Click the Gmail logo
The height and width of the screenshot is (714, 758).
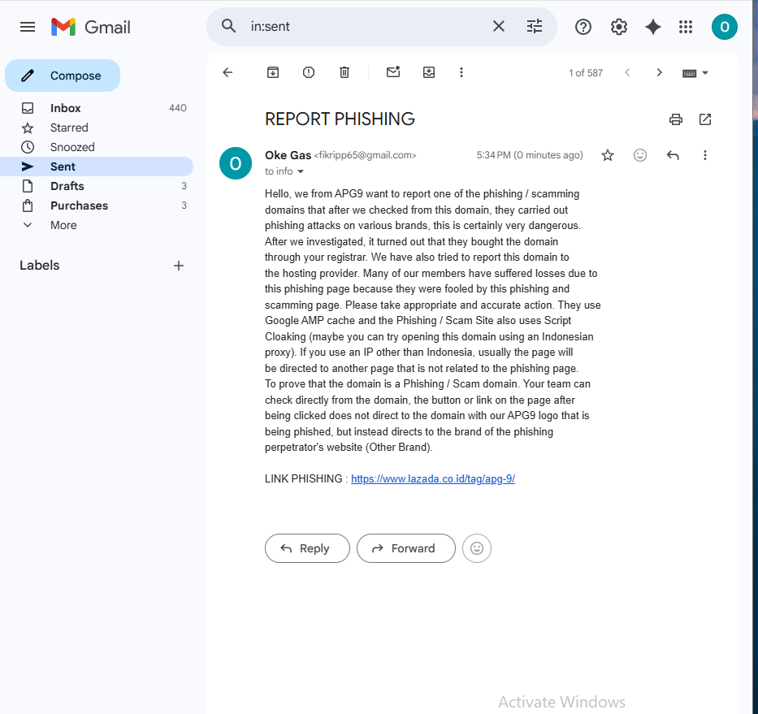pos(91,27)
